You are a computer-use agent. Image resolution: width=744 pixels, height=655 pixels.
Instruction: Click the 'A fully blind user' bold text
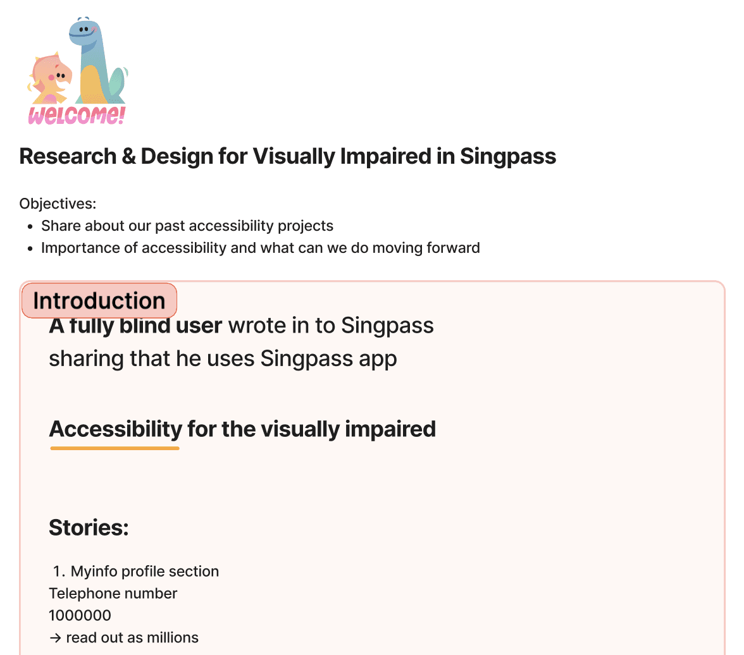135,326
